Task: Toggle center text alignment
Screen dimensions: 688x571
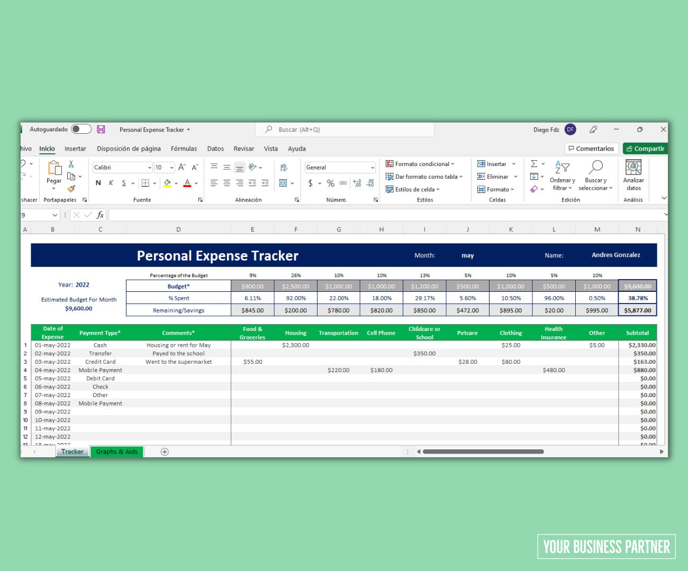Action: pos(227,183)
